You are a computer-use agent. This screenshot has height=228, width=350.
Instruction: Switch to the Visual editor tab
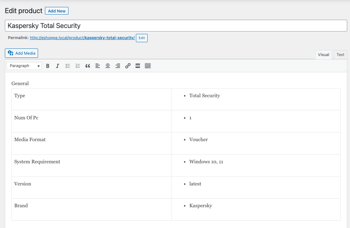click(323, 55)
